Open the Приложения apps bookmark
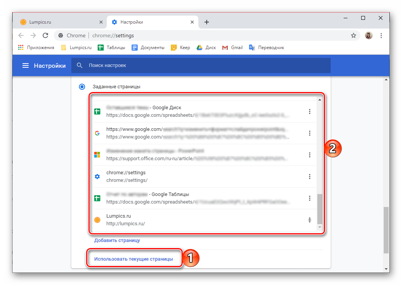Screen dimensions: 402x285 coord(36,48)
